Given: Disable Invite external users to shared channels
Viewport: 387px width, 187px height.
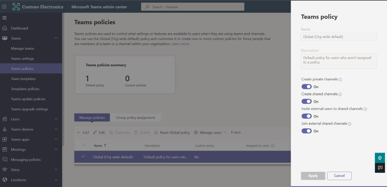Looking at the screenshot, I should tap(307, 116).
